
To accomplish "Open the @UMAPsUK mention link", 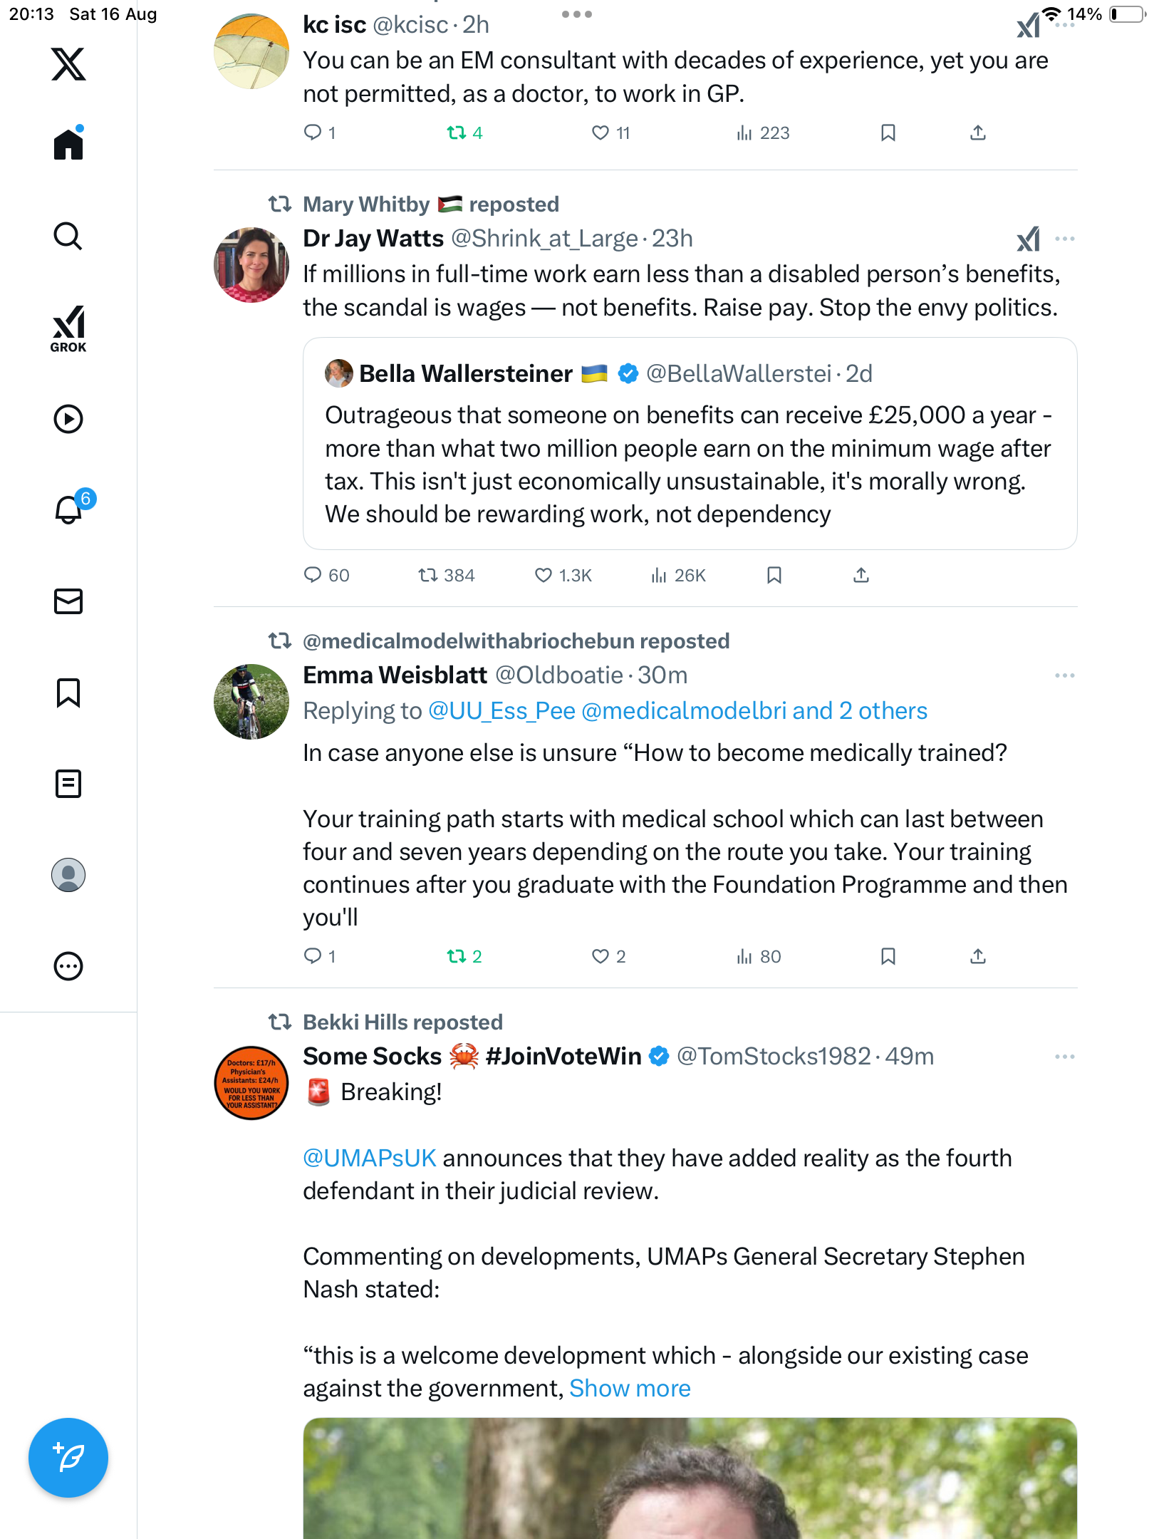I will click(369, 1158).
